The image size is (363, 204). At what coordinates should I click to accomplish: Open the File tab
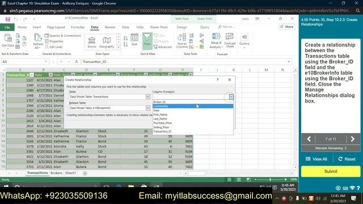pos(7,27)
